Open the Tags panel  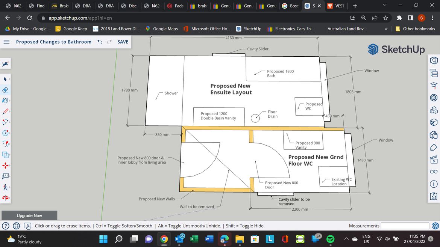434,147
